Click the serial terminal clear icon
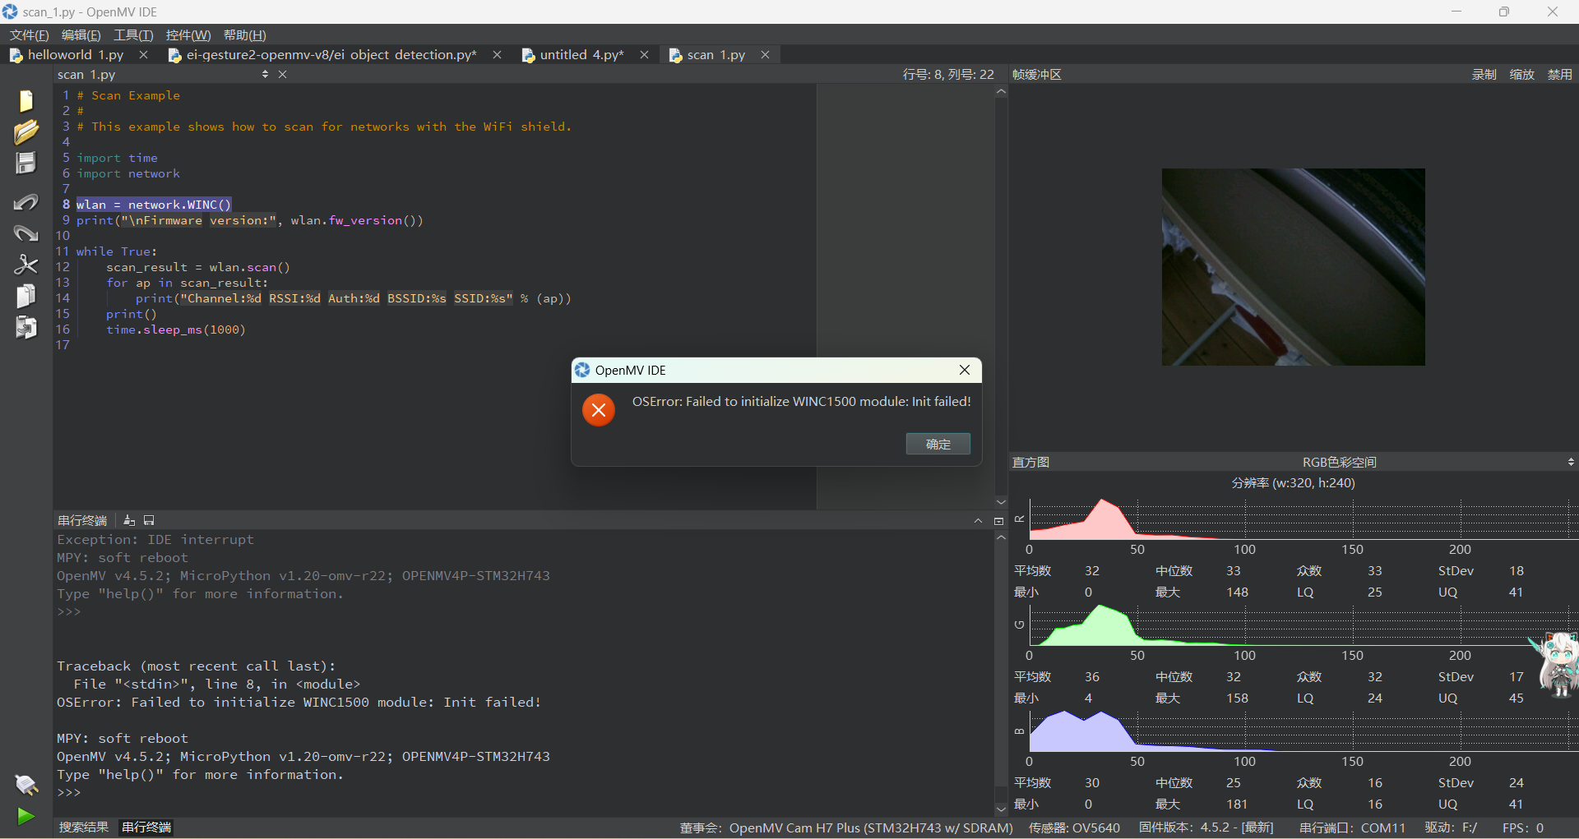 [x=129, y=520]
